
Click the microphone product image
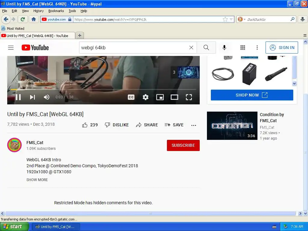click(276, 74)
